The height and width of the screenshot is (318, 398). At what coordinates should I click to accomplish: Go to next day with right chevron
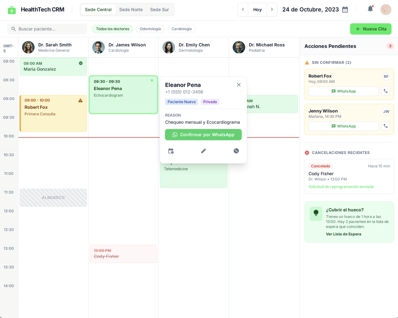(x=272, y=10)
